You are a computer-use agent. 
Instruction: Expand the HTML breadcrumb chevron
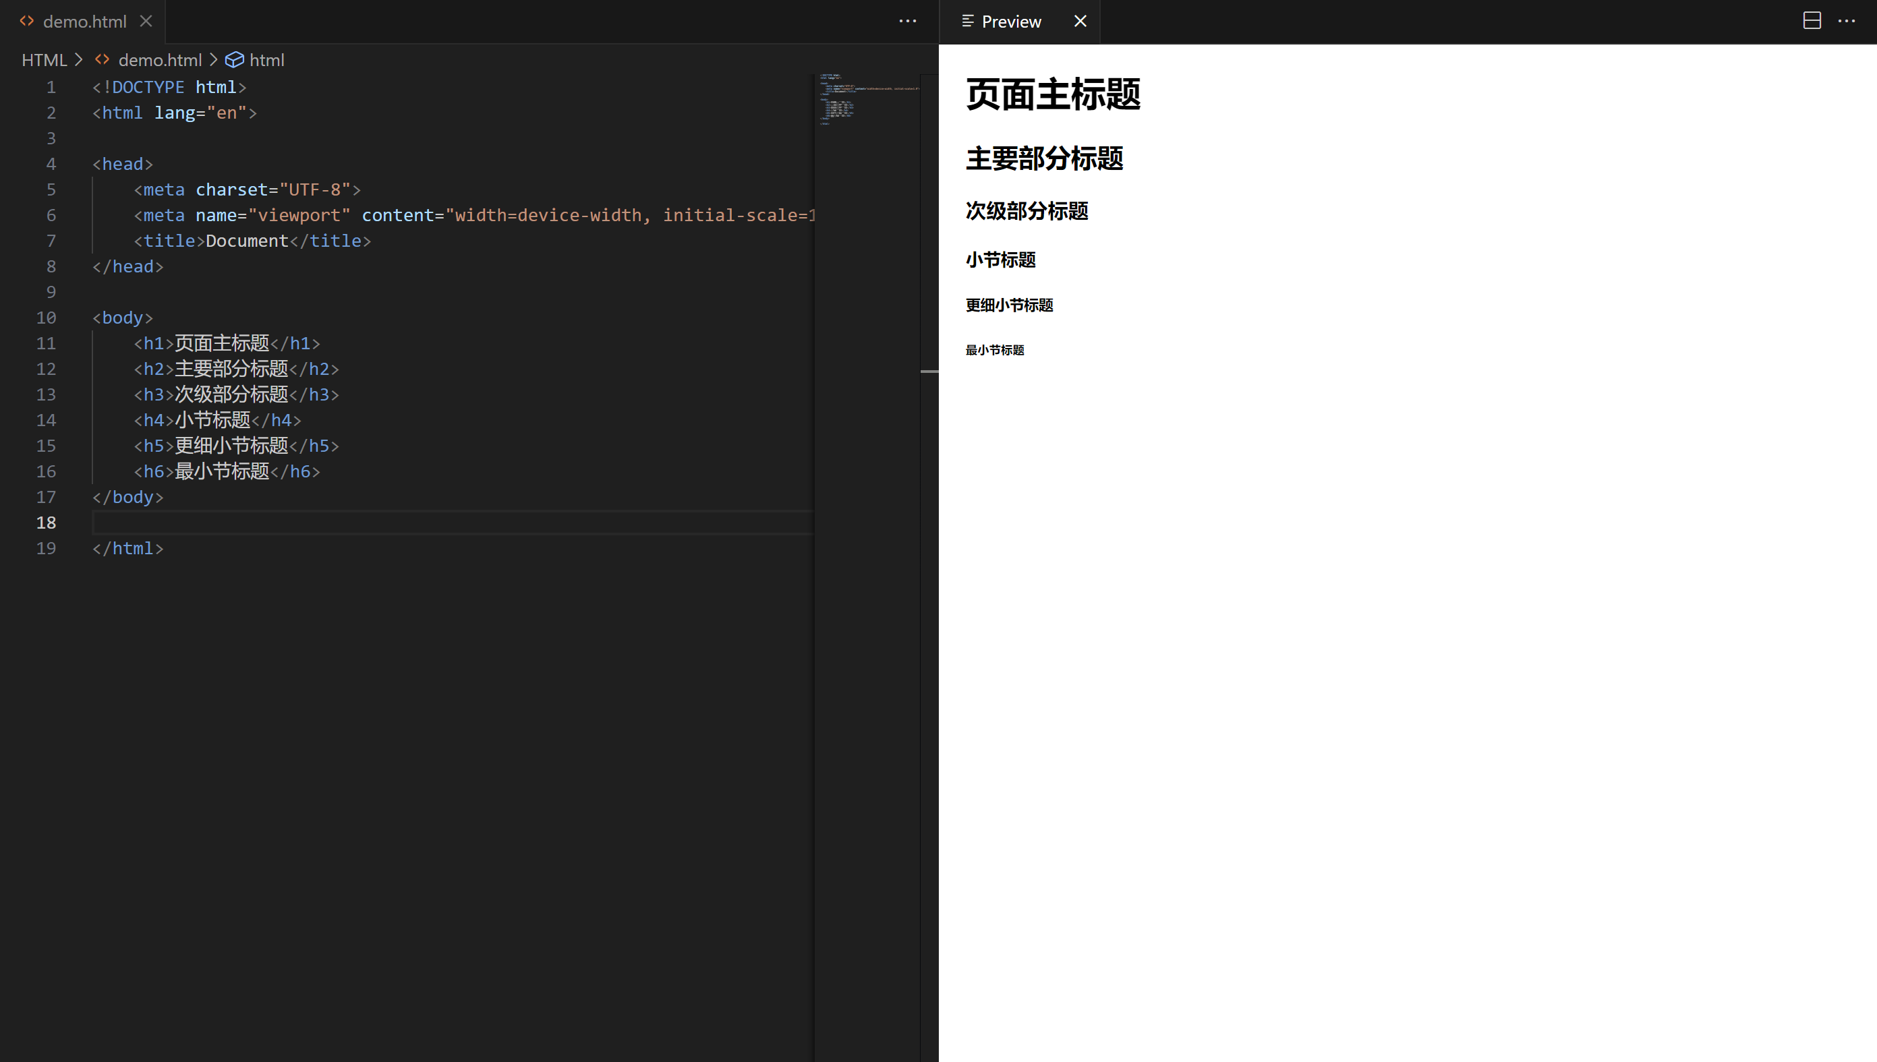pos(79,60)
